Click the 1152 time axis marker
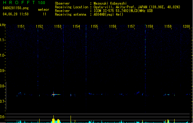This screenshot has width=193, height=123. (39, 26)
